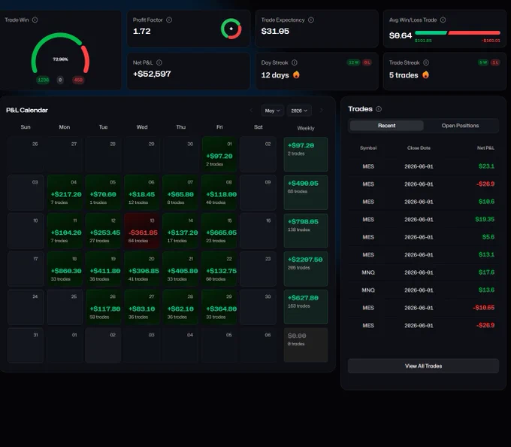Screen dimensions: 511x447
Task: Select the red loss day -$361.85
Action: coord(142,231)
